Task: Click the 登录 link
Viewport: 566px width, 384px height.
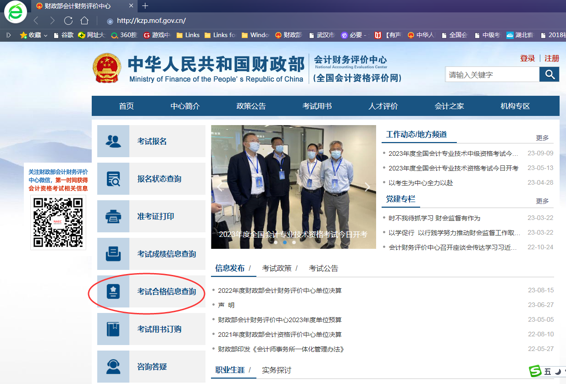Action: [x=527, y=58]
